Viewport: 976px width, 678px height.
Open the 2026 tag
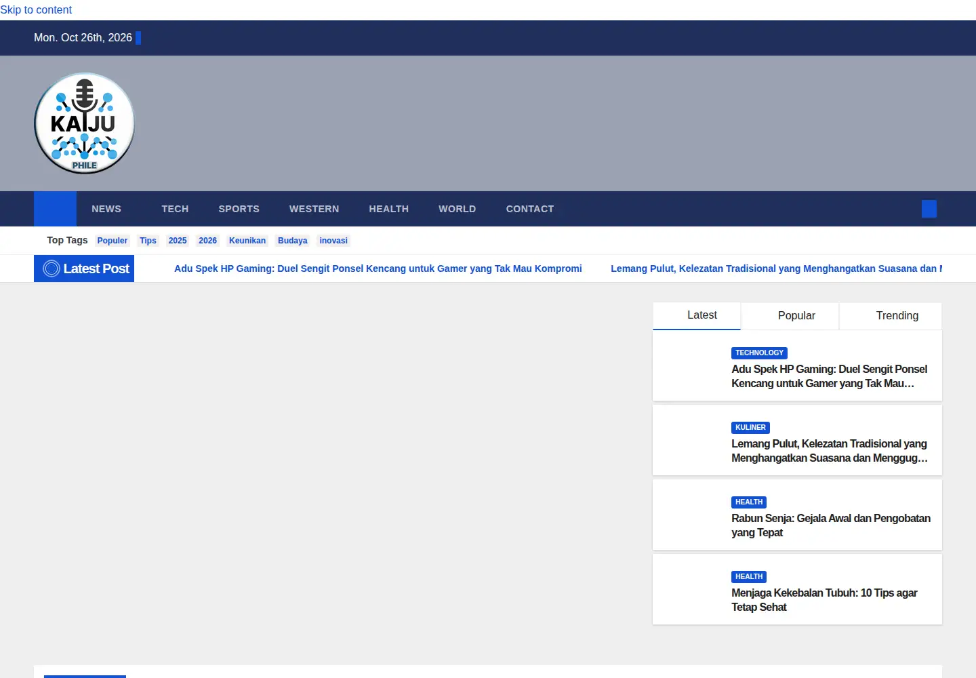pyautogui.click(x=208, y=241)
